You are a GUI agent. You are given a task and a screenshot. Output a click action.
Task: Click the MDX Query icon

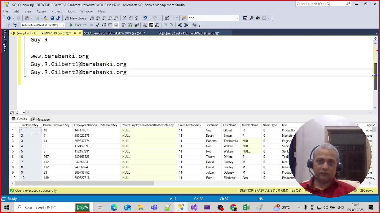98,18
